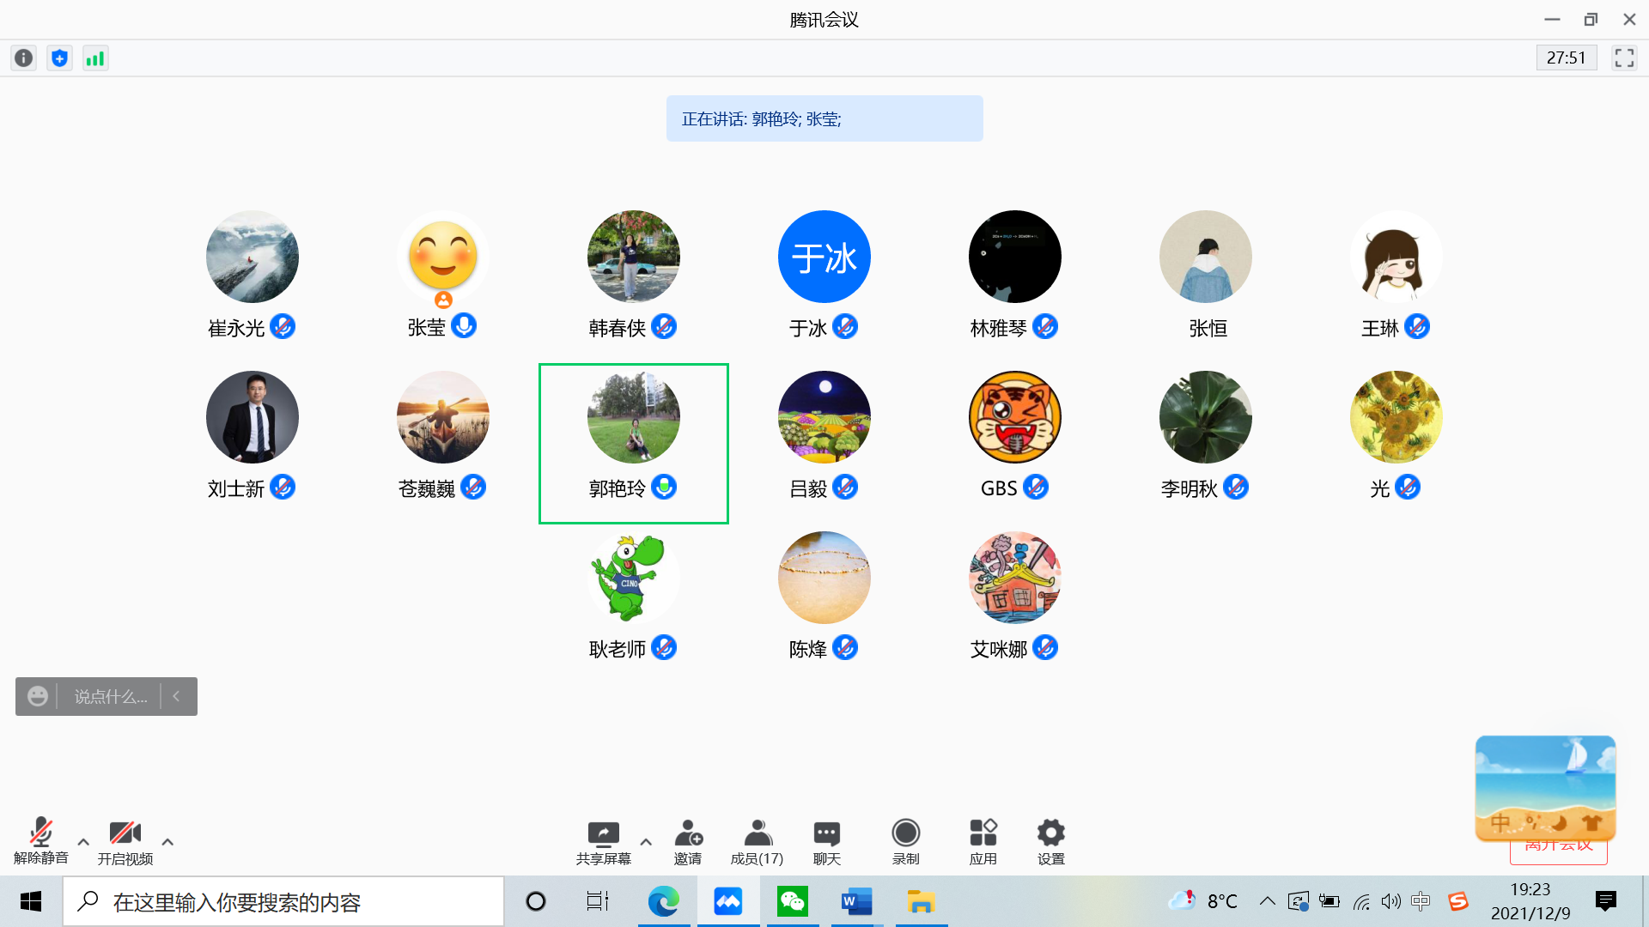Click the emoji face in chat box
This screenshot has width=1649, height=927.
click(x=37, y=696)
